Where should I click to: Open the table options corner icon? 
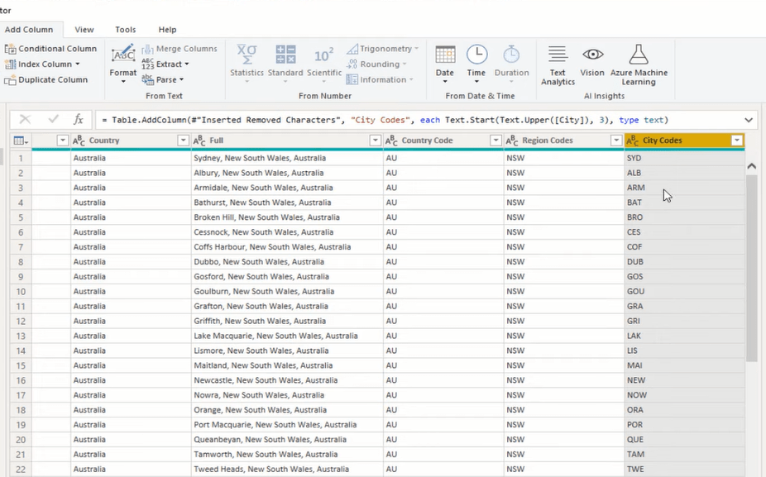pyautogui.click(x=21, y=141)
